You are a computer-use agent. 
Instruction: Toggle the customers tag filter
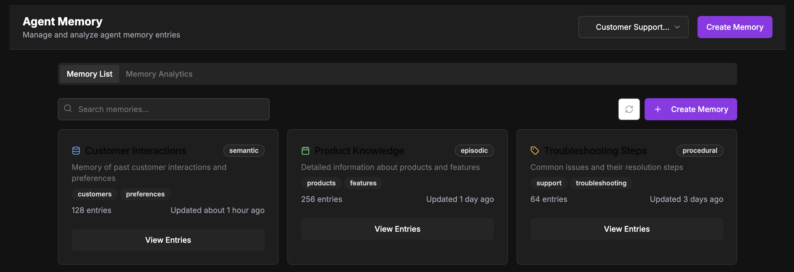tap(95, 194)
